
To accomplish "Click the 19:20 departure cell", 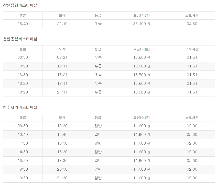I will [23, 92].
